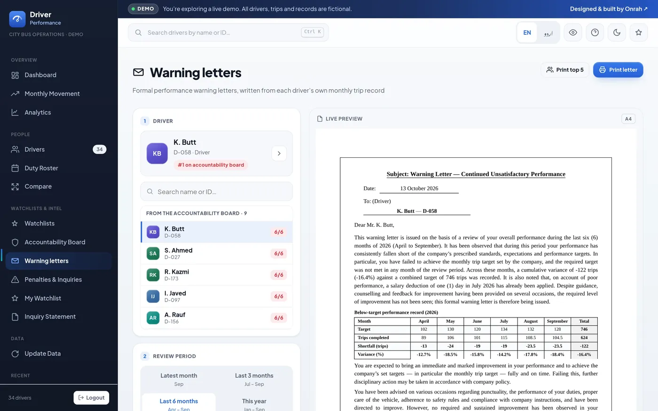Click the A4 page size badge

coord(628,119)
